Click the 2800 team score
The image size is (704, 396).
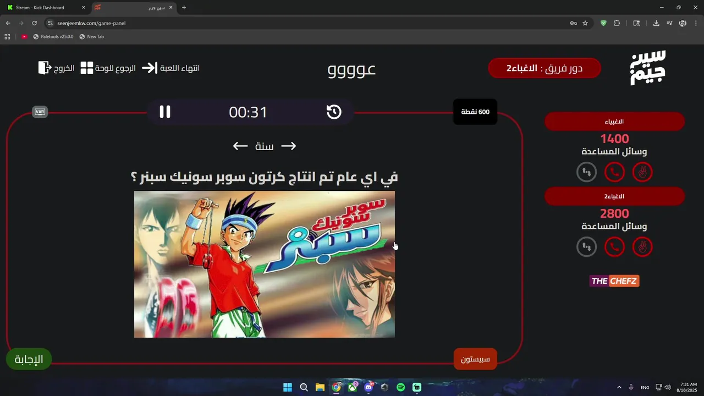(x=614, y=213)
